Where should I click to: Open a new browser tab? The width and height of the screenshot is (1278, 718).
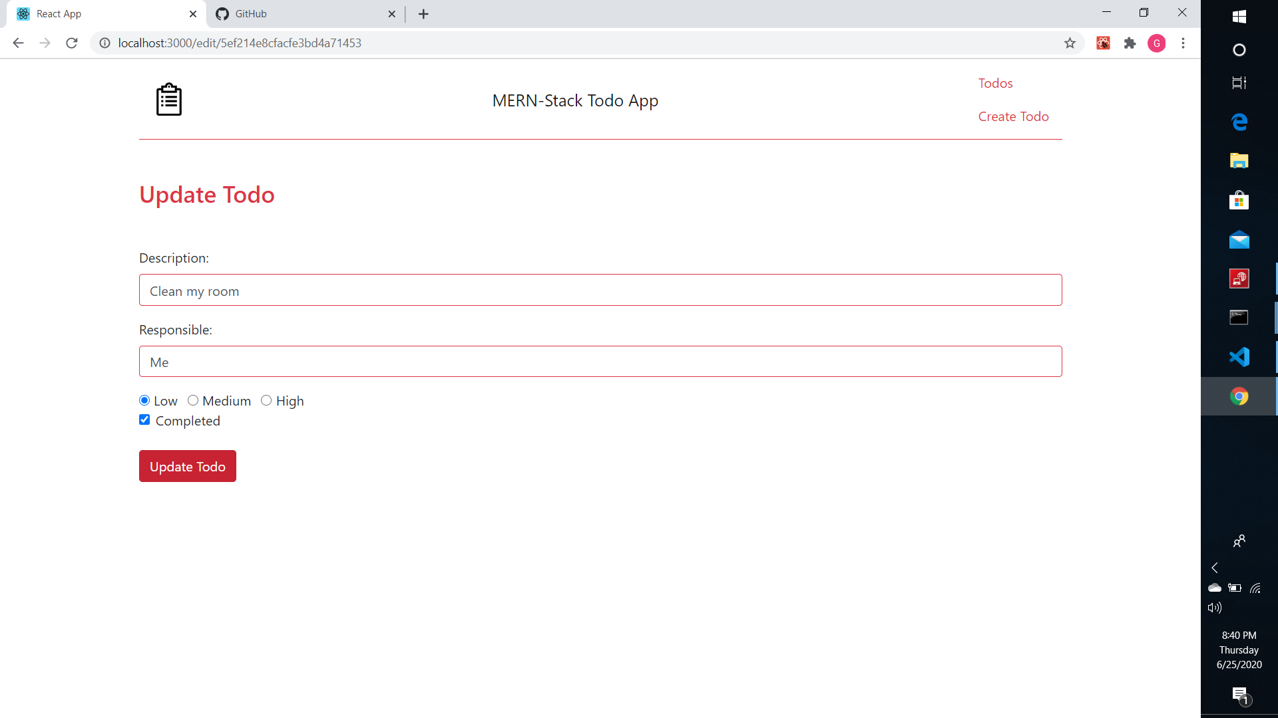[x=423, y=14]
